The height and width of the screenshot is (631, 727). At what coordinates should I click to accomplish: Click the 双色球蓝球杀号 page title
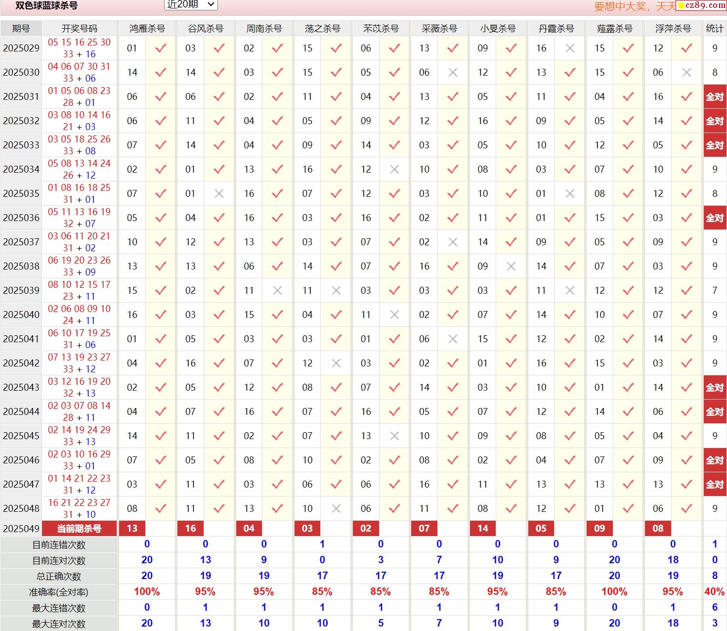click(46, 6)
